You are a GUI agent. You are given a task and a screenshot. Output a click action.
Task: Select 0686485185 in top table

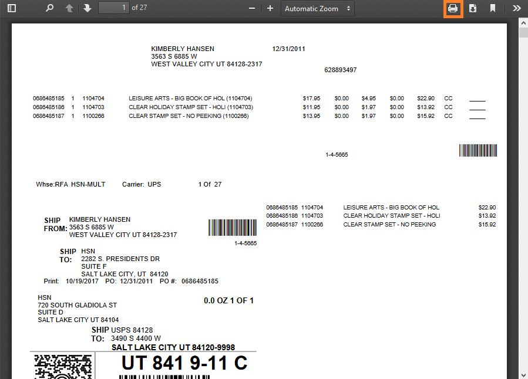49,98
